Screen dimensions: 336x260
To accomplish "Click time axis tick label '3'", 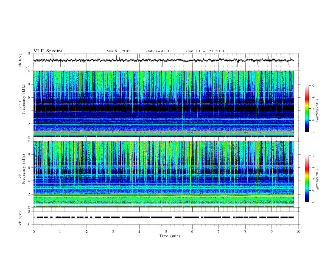I will pos(113,232).
